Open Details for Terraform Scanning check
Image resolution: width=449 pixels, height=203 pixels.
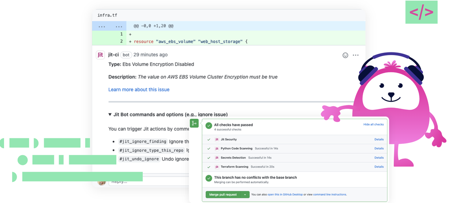coord(379,167)
